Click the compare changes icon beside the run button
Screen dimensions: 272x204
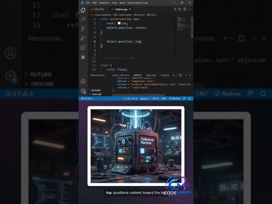point(180,9)
